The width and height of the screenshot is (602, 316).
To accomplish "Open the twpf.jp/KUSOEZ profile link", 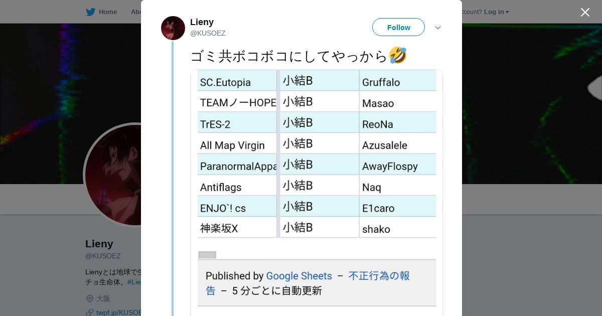I will (119, 312).
